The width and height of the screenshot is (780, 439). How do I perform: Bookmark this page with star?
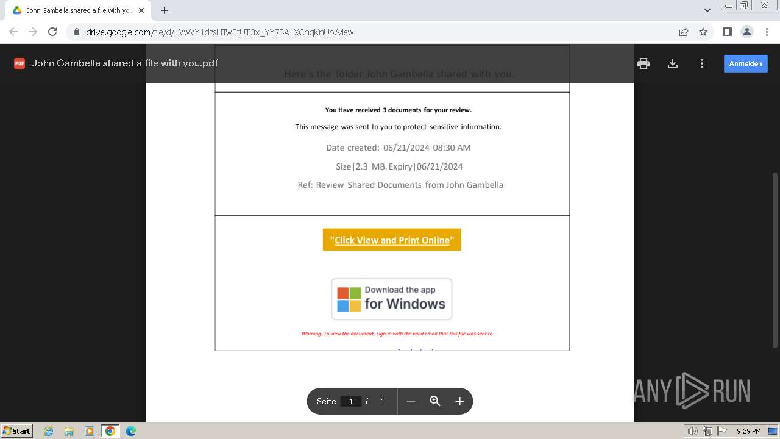[703, 32]
